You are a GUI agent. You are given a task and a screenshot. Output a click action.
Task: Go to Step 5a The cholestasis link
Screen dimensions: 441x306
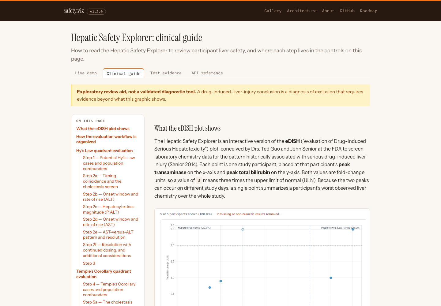107,302
